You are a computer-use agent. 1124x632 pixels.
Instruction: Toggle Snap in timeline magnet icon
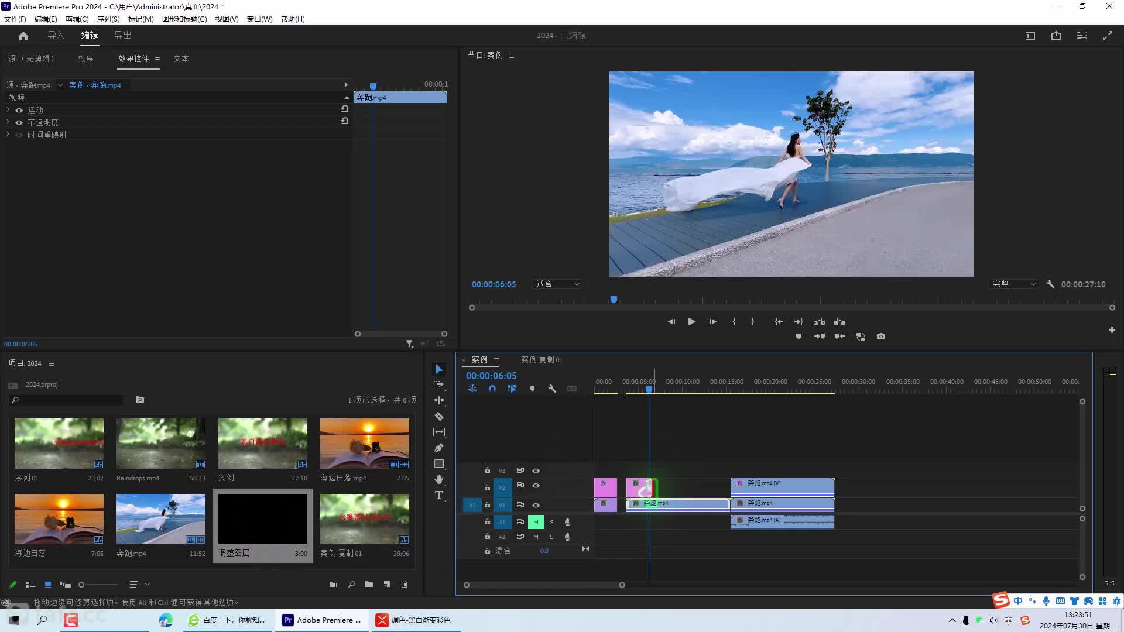pyautogui.click(x=492, y=389)
